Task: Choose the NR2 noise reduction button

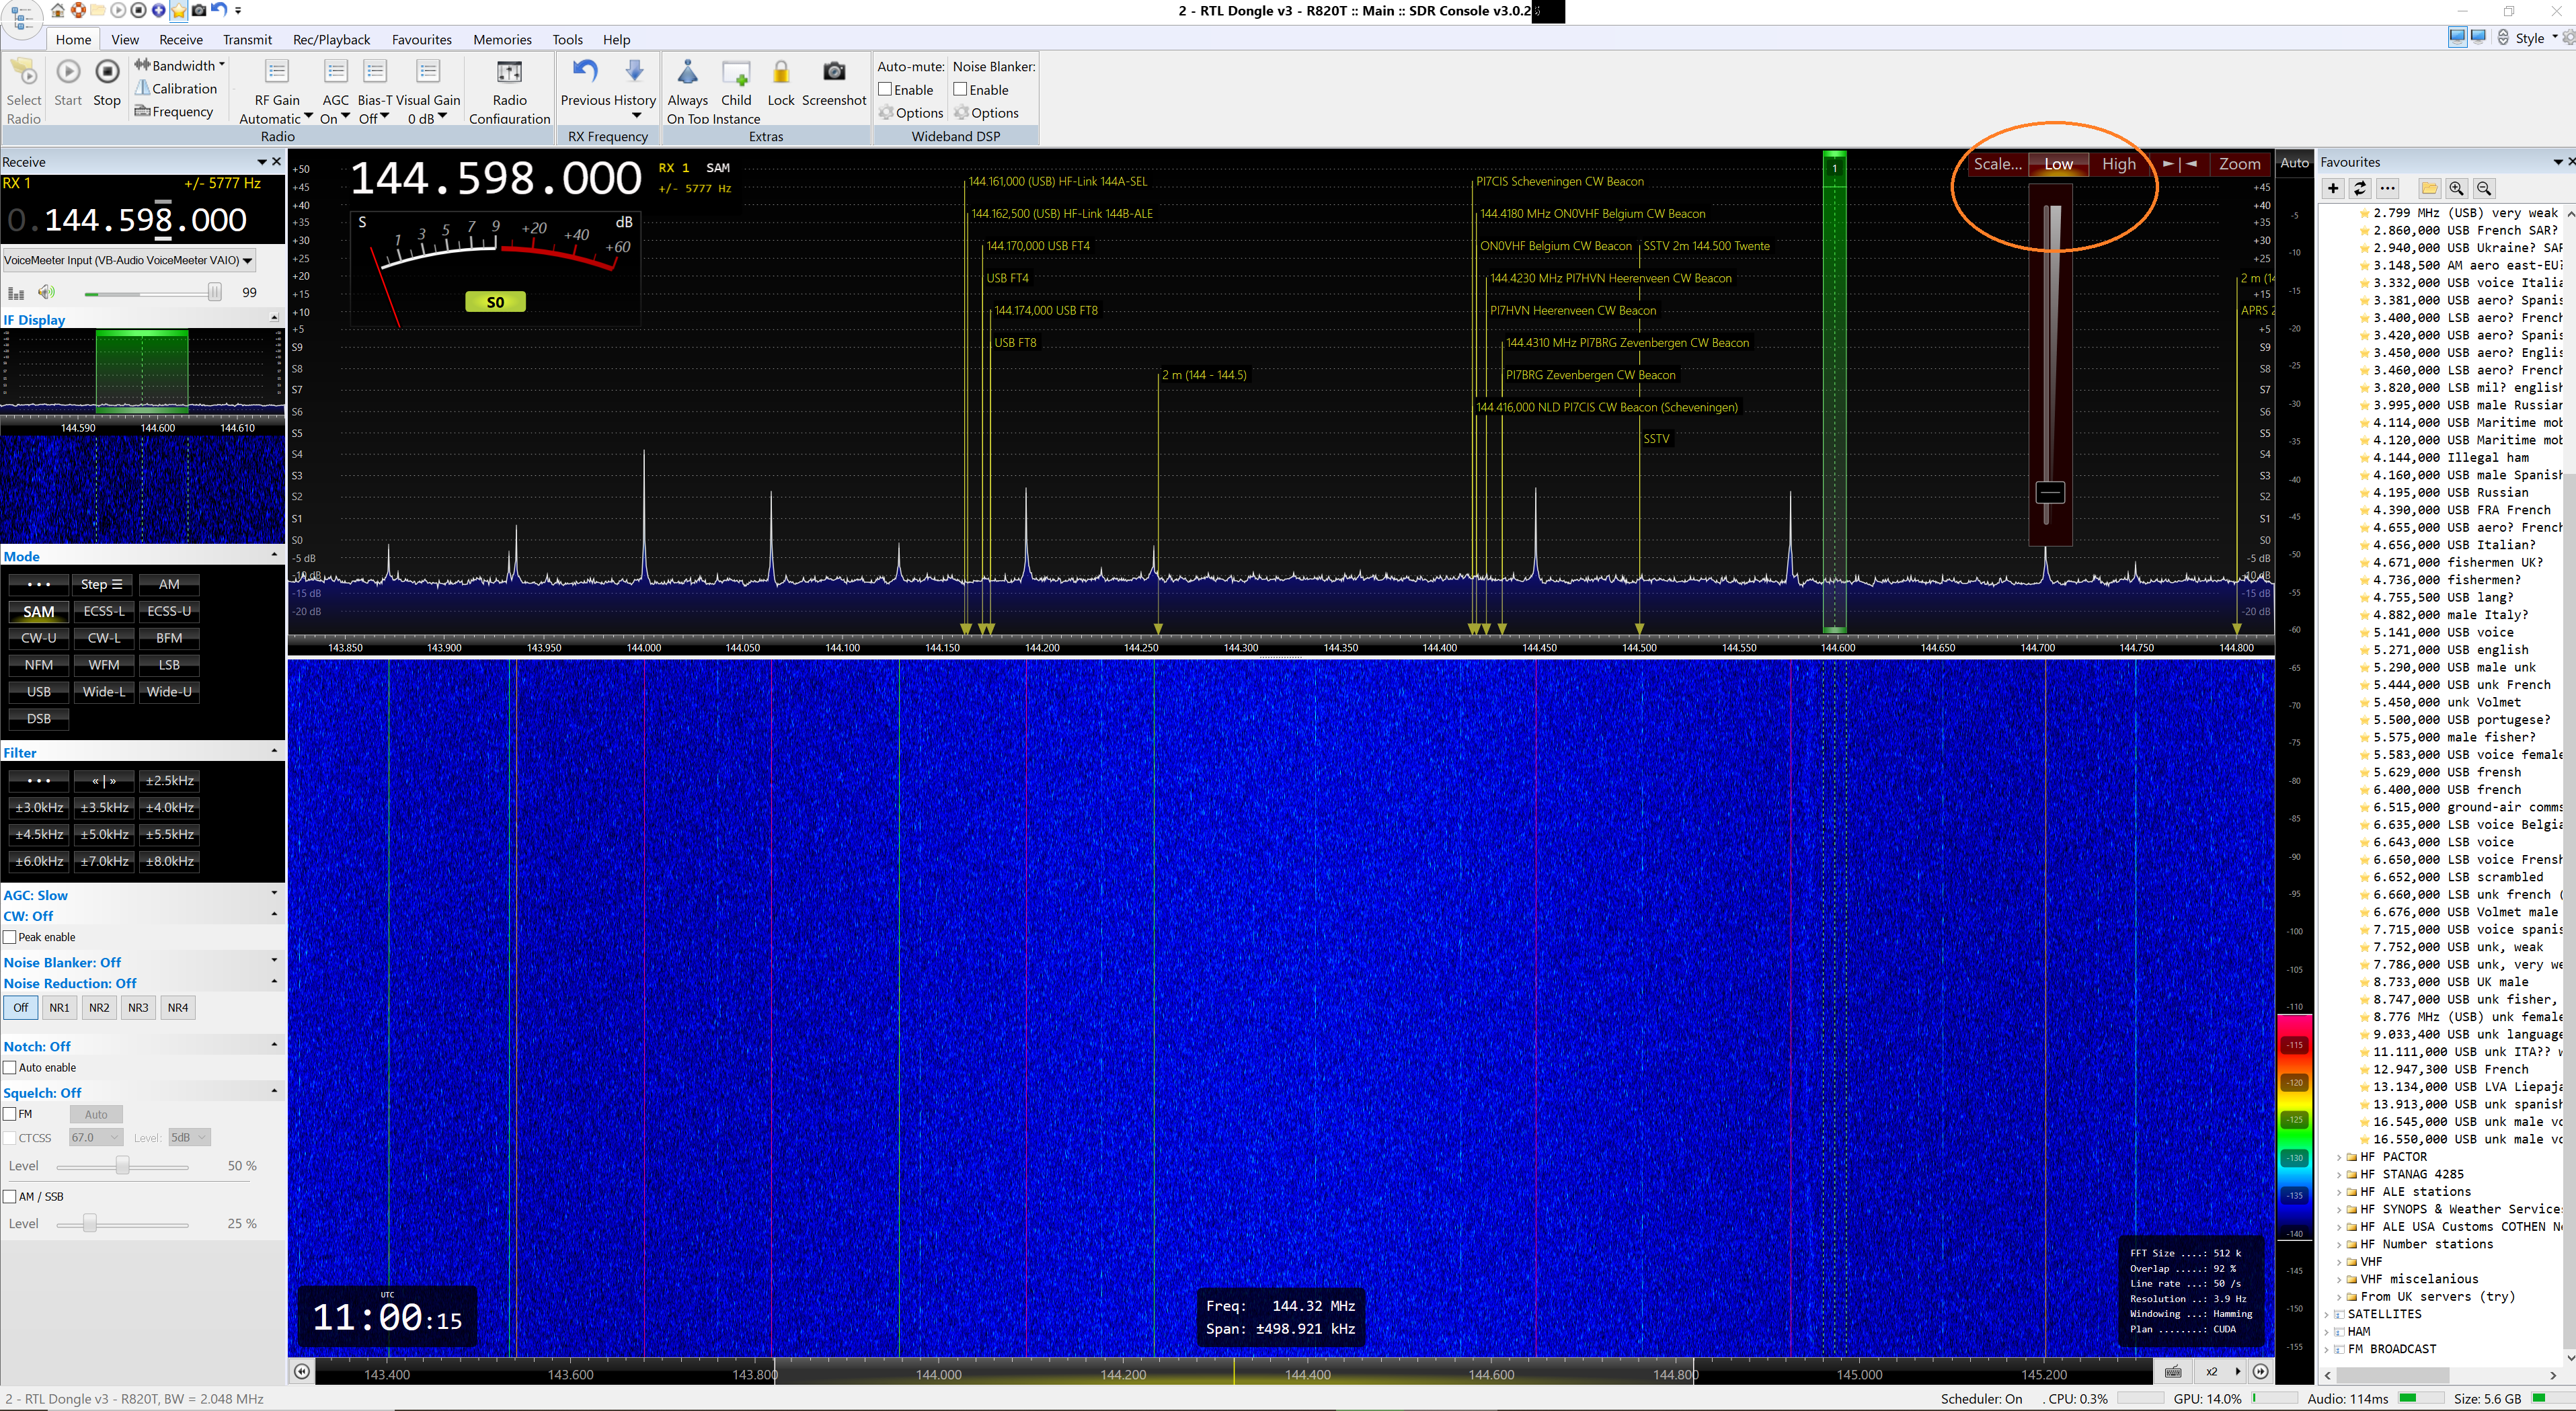Action: pyautogui.click(x=99, y=1007)
